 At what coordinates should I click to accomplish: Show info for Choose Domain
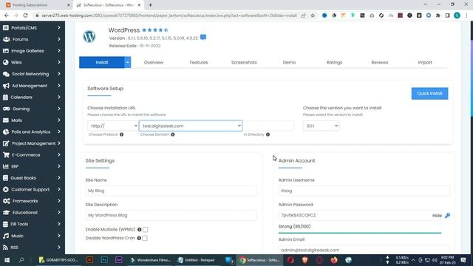[x=172, y=134]
